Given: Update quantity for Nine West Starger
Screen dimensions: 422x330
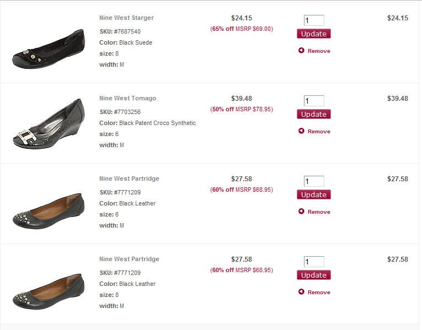Looking at the screenshot, I should pos(314,34).
